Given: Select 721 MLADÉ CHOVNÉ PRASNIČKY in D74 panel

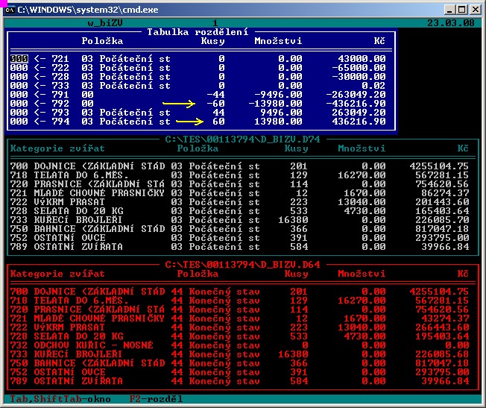Looking at the screenshot, I should [239, 193].
